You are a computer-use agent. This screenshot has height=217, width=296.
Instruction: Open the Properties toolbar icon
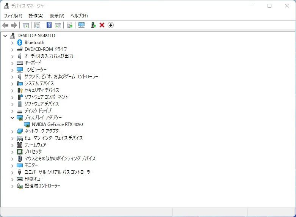[38, 25]
